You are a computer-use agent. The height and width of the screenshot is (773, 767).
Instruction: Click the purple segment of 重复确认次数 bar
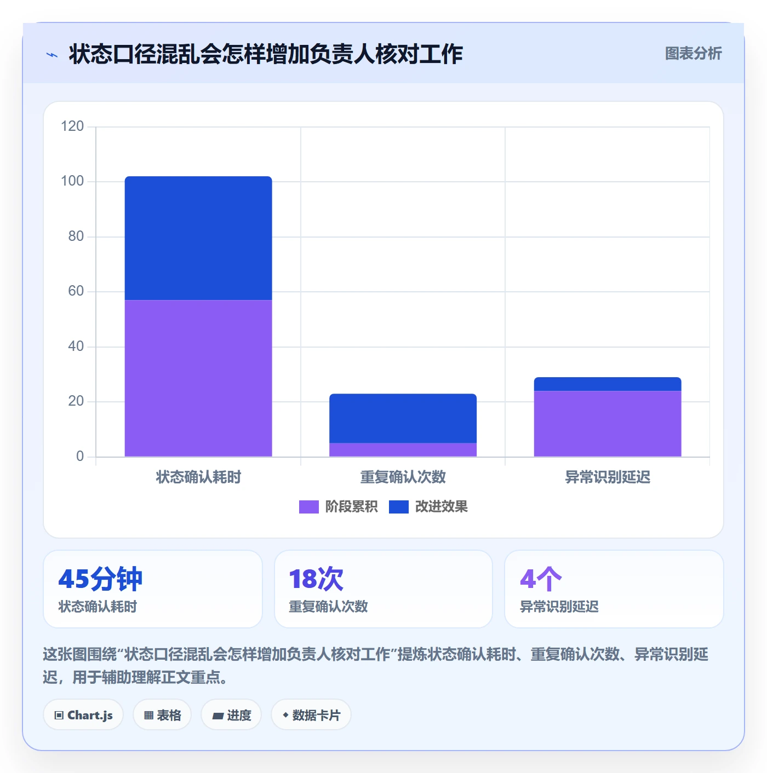(403, 449)
